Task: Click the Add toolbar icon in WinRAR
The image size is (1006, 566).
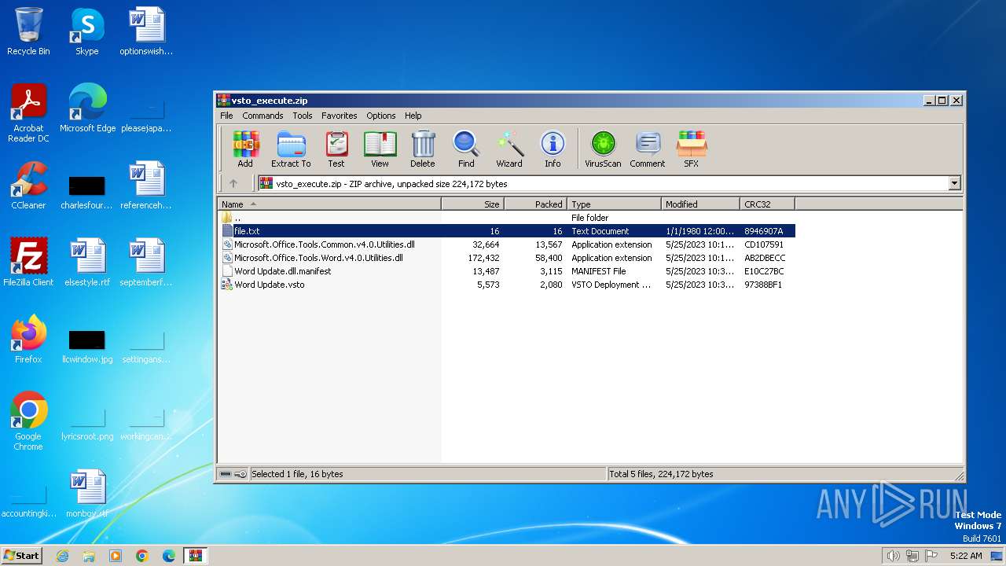Action: point(245,149)
